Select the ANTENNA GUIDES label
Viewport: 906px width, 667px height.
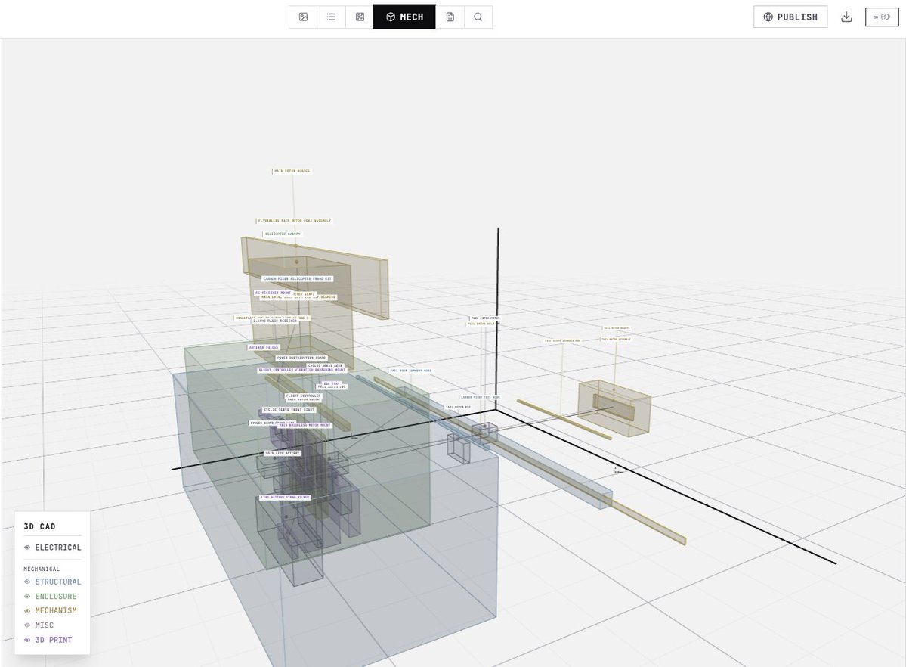[264, 348]
